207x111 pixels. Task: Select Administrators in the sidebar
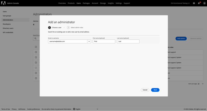pyautogui.click(x=15, y=20)
